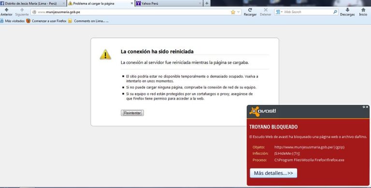
Task: Close the Yahoo Perú tab
Action: [x=200, y=3]
